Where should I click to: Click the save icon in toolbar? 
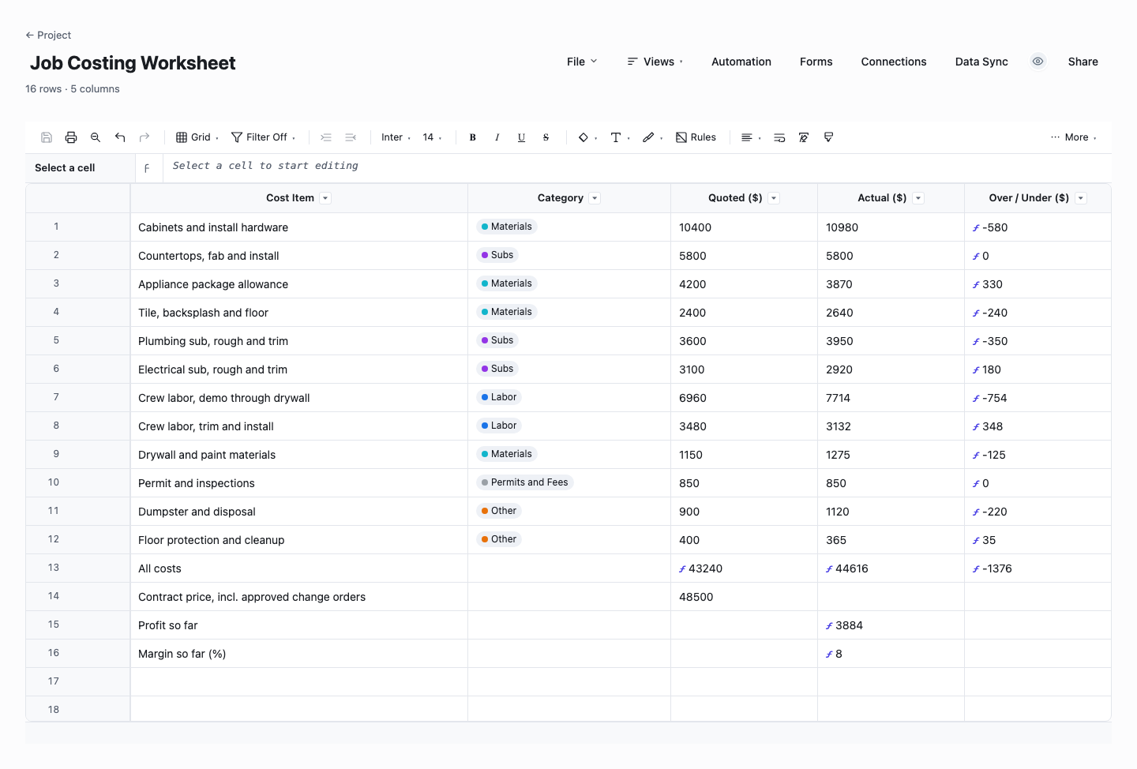[47, 137]
